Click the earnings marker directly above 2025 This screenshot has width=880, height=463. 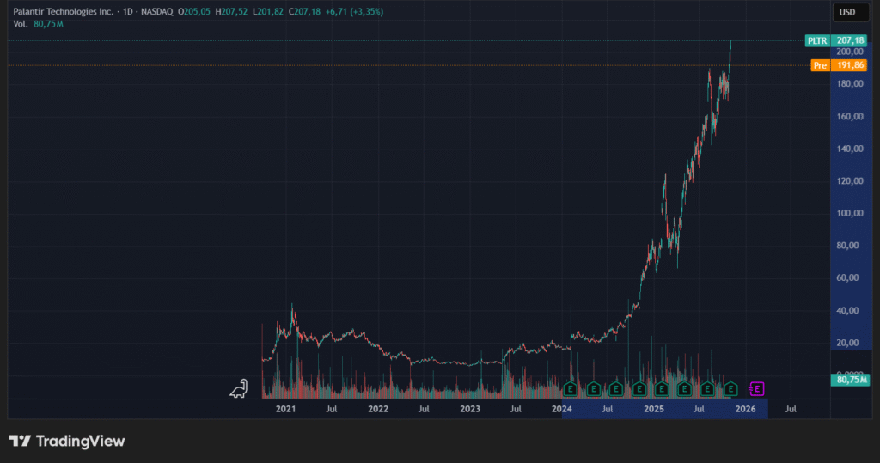point(662,389)
